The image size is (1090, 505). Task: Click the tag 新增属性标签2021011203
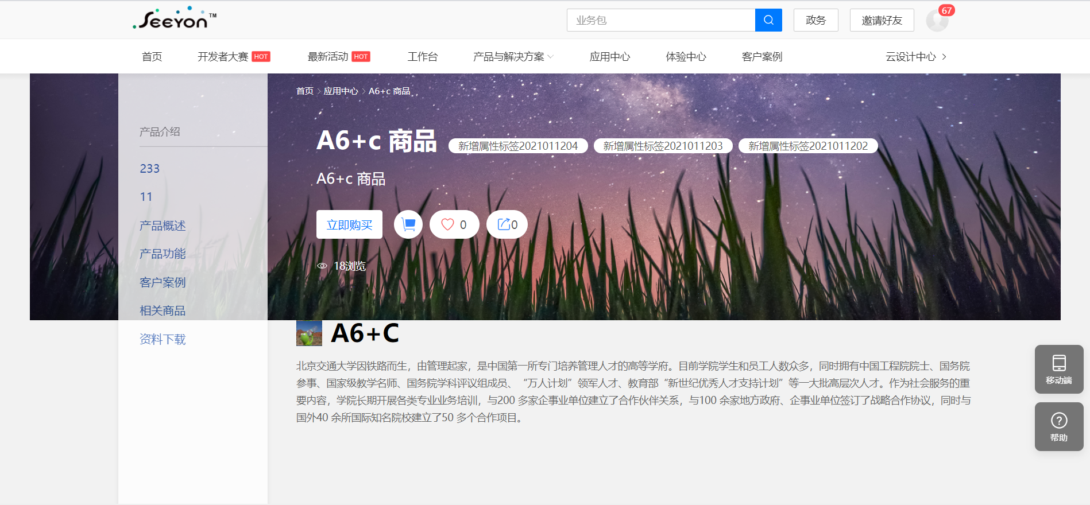(663, 146)
